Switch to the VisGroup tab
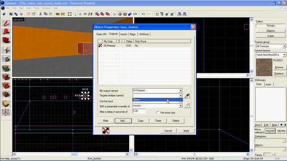This screenshot has width=287, height=161. 144,34
